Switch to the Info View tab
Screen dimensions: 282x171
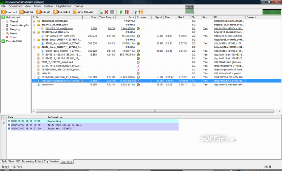click(x=8, y=161)
